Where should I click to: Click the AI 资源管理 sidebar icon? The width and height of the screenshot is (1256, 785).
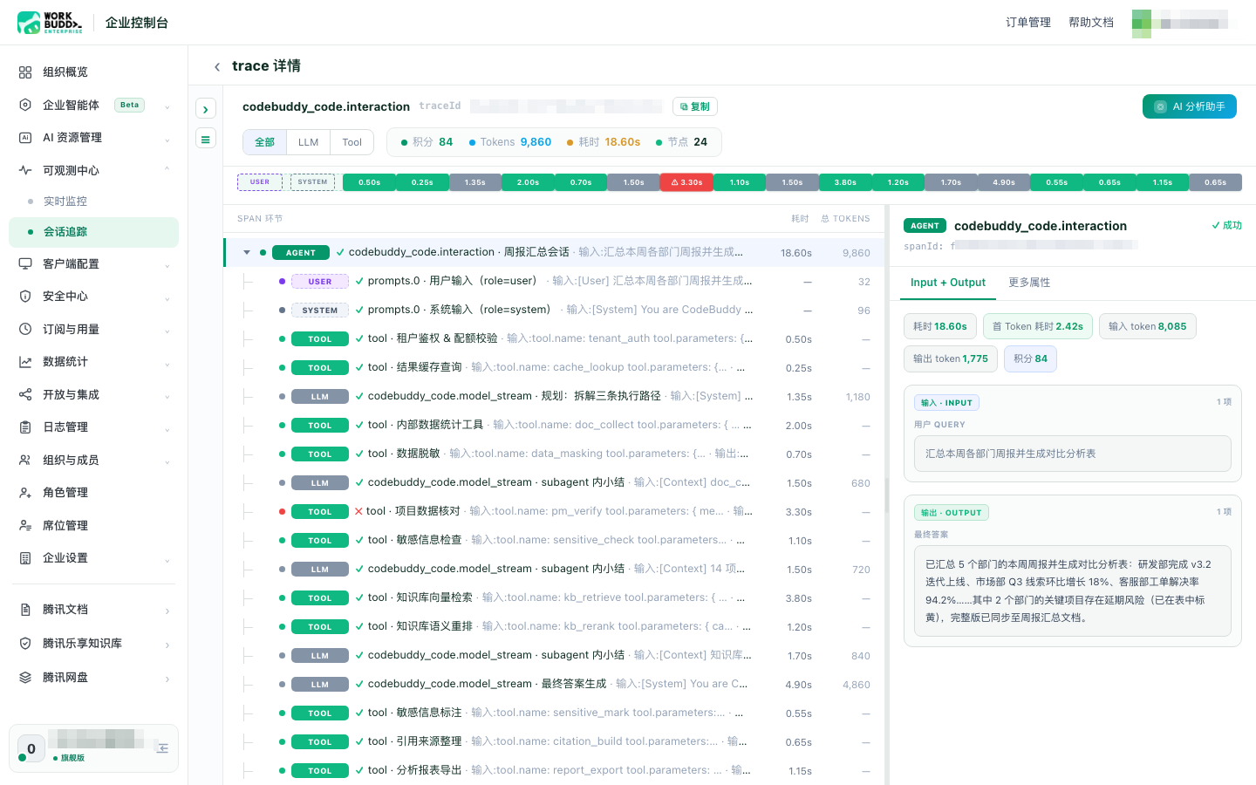pyautogui.click(x=25, y=138)
